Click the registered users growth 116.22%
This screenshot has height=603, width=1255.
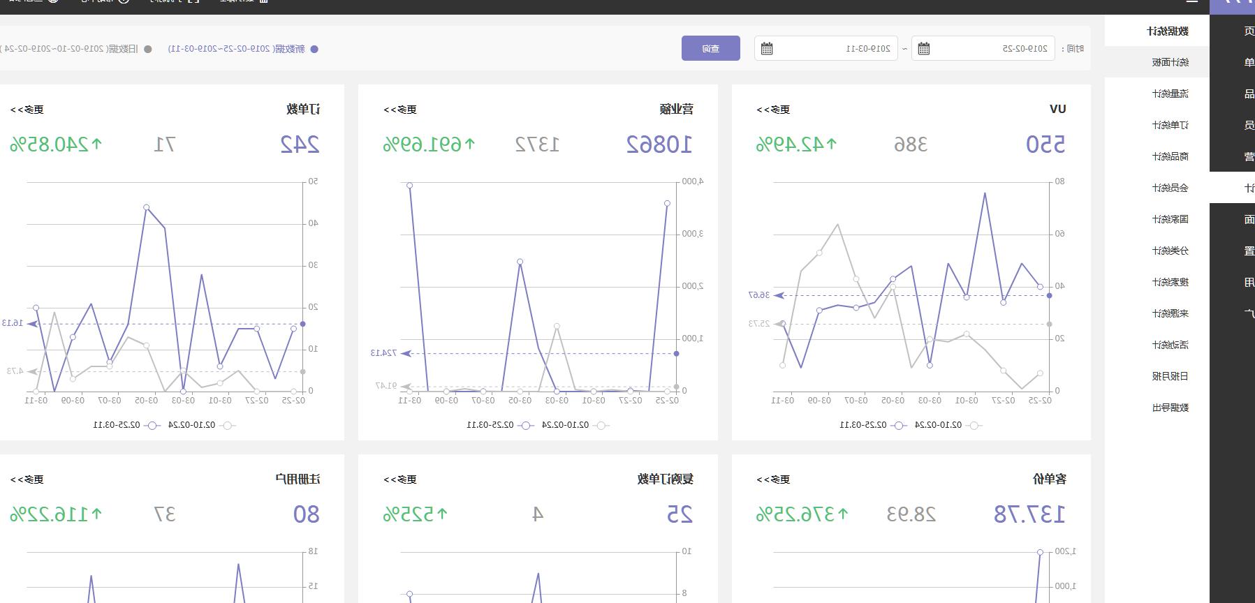coord(57,514)
